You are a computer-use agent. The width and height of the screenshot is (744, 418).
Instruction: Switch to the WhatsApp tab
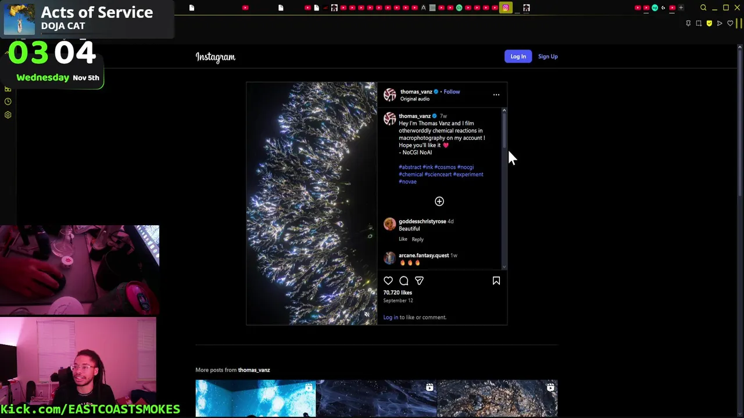[x=459, y=8]
